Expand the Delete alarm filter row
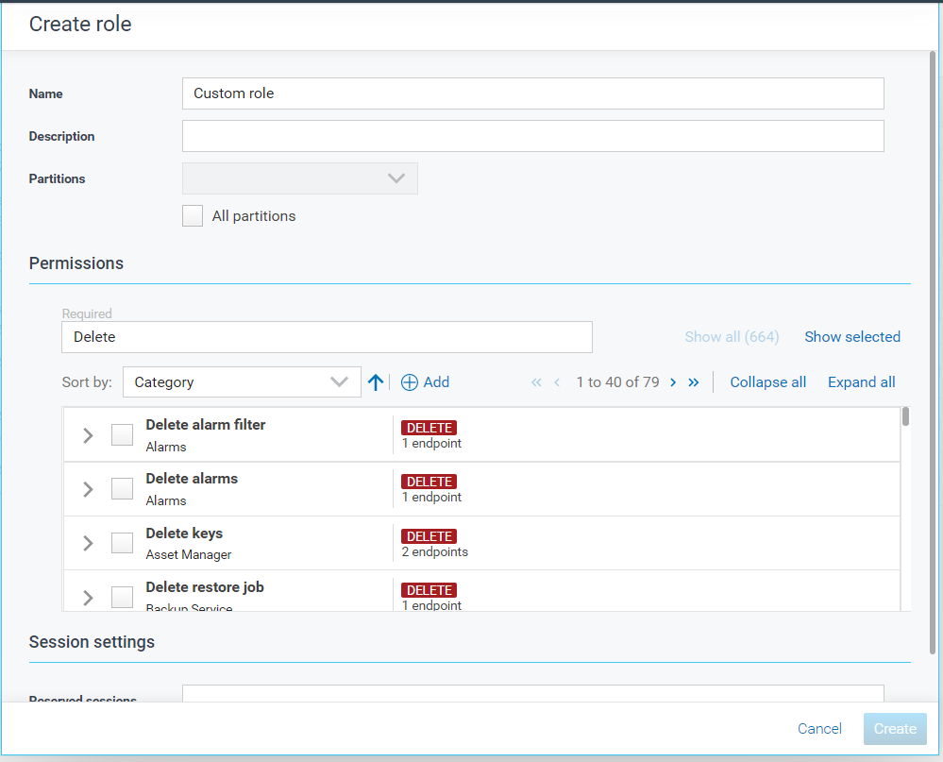The height and width of the screenshot is (762, 943). (88, 435)
